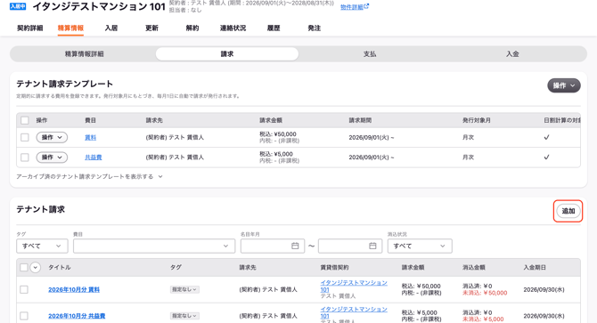
Task: Switch to the 支払 segment
Action: click(x=370, y=54)
